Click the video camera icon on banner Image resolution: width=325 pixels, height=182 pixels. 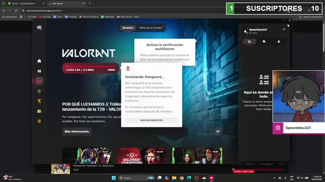coord(218,131)
